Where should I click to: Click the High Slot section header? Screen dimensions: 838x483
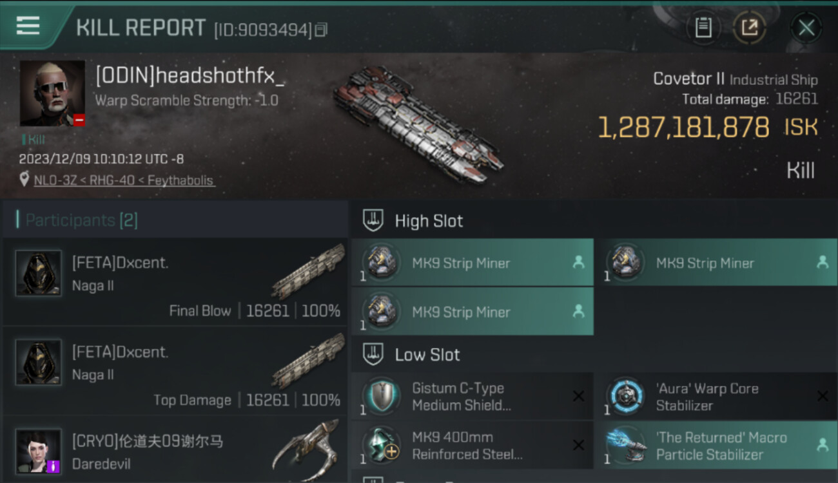[429, 221]
